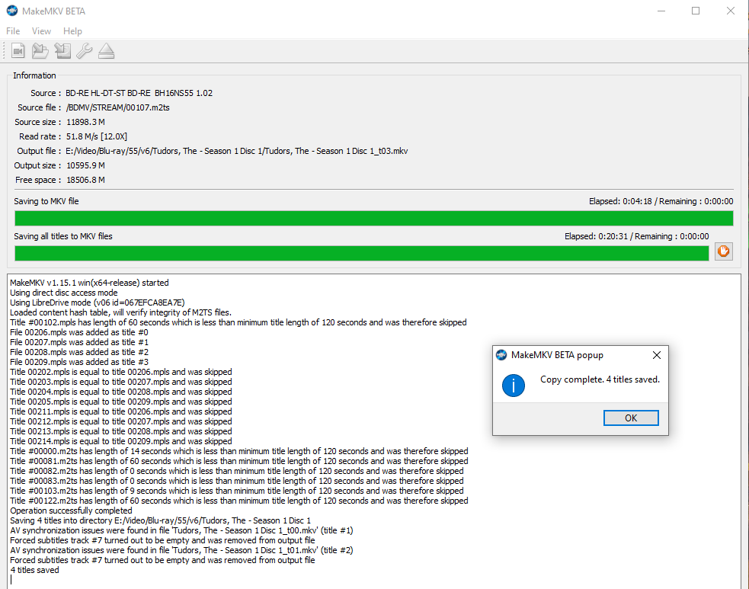The image size is (749, 589).
Task: Click log line 'Title 00214.mpls is equal to title 00209.mpls'
Action: pyautogui.click(x=121, y=441)
